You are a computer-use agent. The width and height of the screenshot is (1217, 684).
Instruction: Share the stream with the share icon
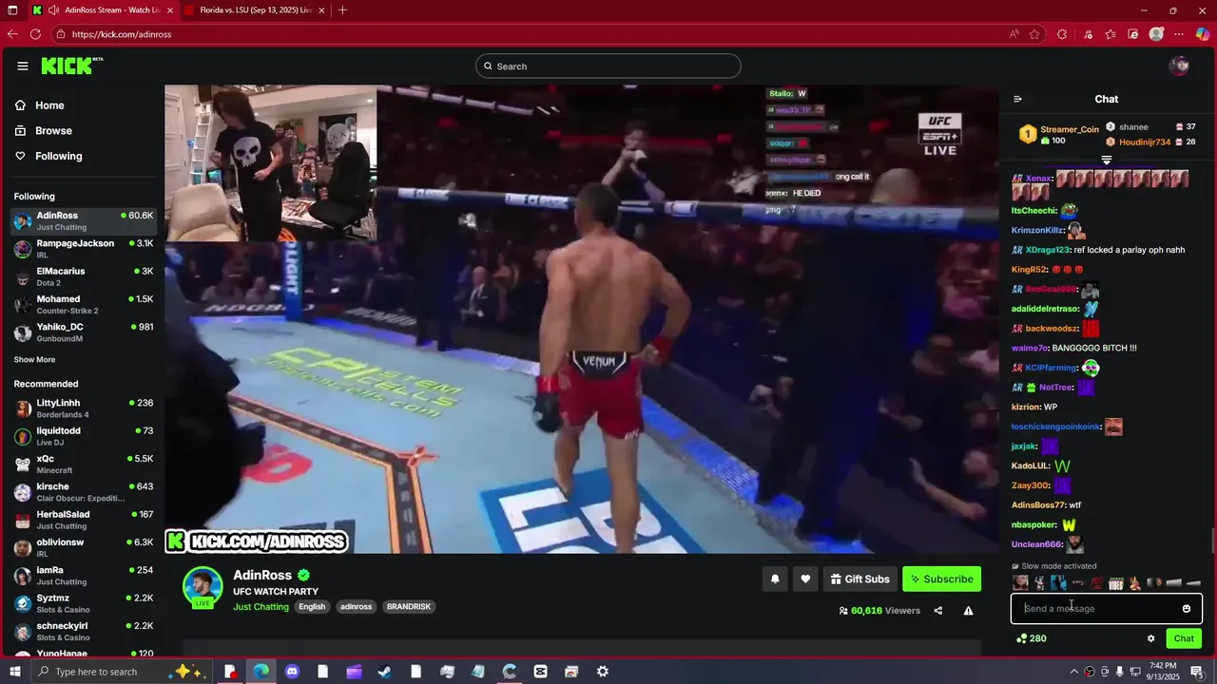(938, 611)
